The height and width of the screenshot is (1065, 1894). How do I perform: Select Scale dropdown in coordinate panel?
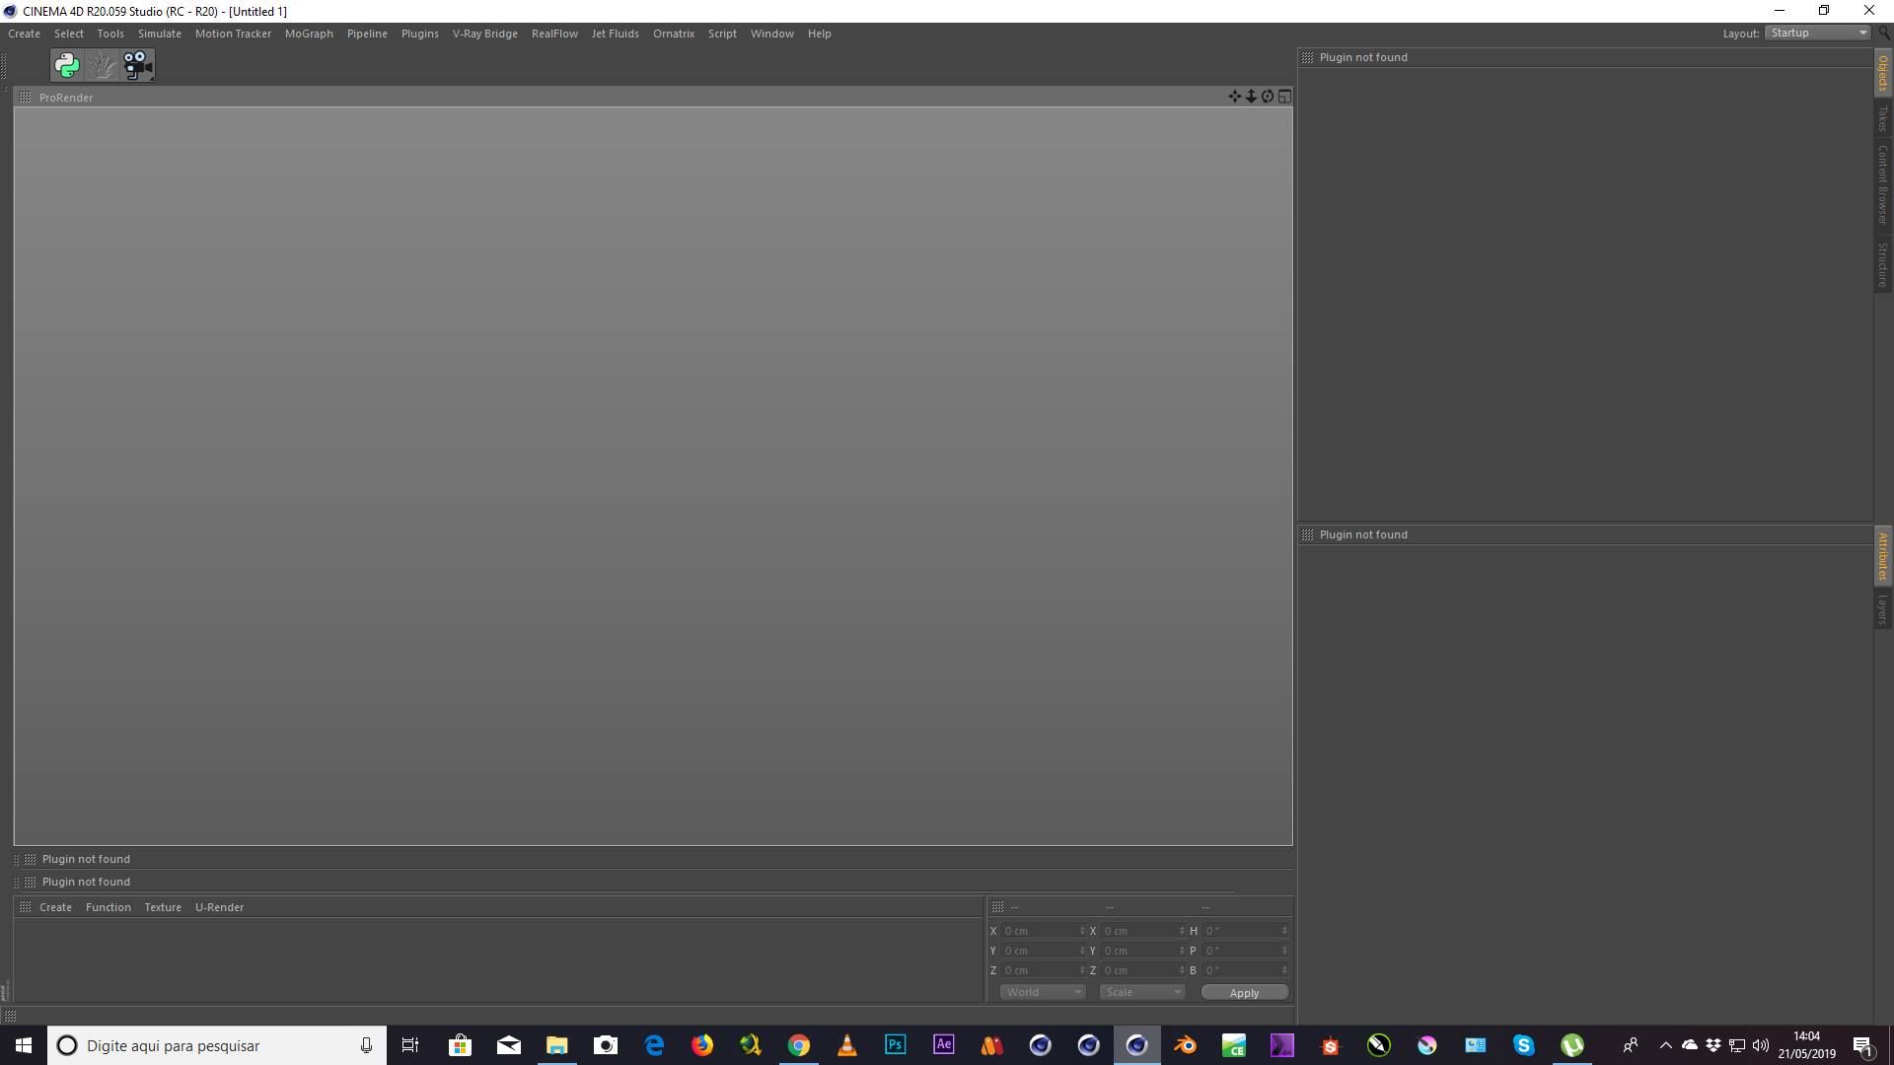tap(1140, 992)
